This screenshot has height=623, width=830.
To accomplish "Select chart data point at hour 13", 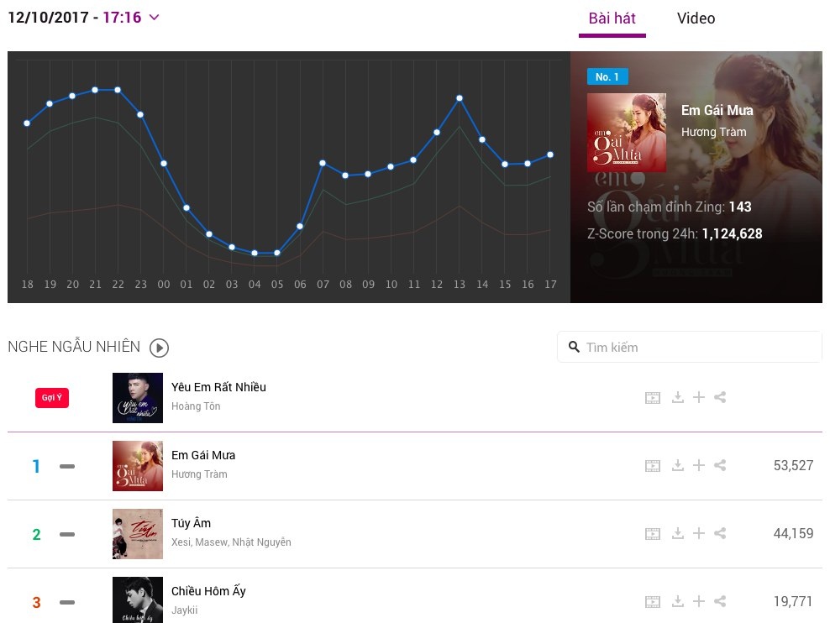I will pyautogui.click(x=460, y=98).
